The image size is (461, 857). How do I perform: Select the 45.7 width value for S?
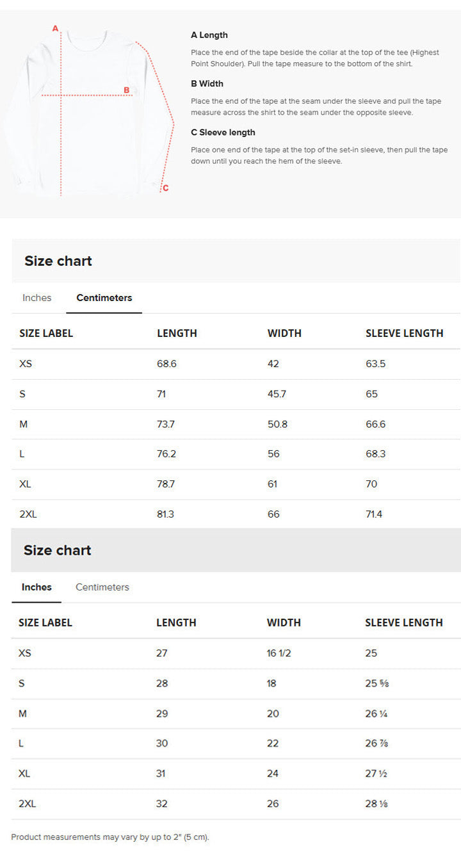[x=277, y=394]
